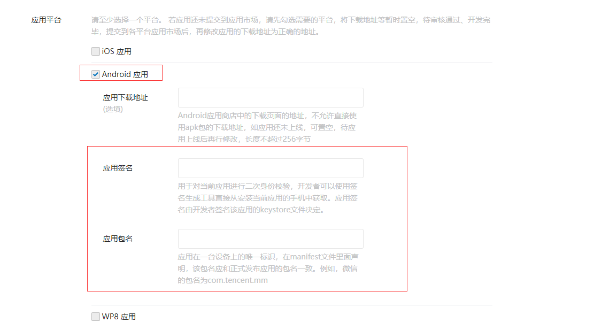The image size is (594, 330).
Task: Click the Android 应用 label text
Action: point(125,75)
